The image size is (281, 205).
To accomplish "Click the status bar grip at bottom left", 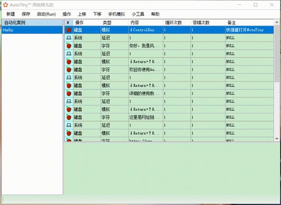I will (3, 199).
